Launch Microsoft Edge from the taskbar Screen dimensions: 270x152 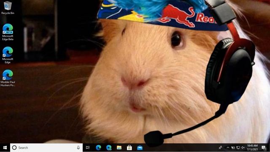point(98,147)
